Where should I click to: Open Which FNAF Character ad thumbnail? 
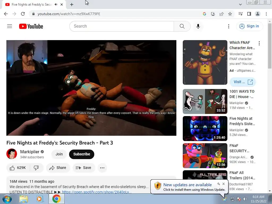205,62
